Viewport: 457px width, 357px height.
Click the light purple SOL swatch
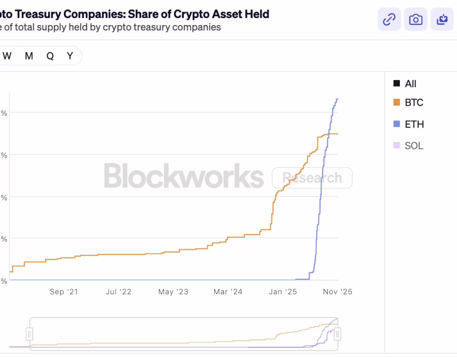397,146
